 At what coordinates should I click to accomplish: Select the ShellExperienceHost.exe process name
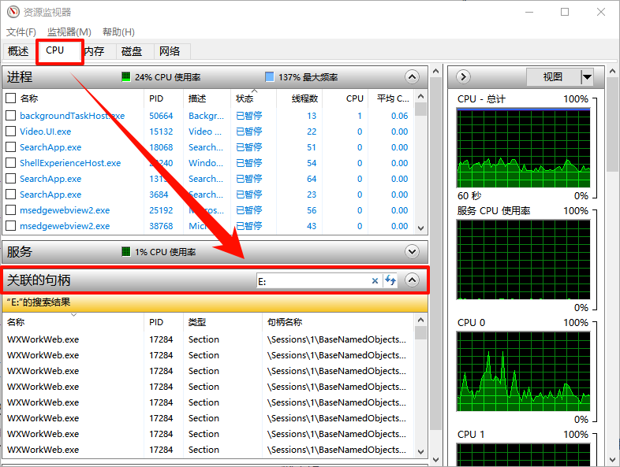tap(70, 163)
